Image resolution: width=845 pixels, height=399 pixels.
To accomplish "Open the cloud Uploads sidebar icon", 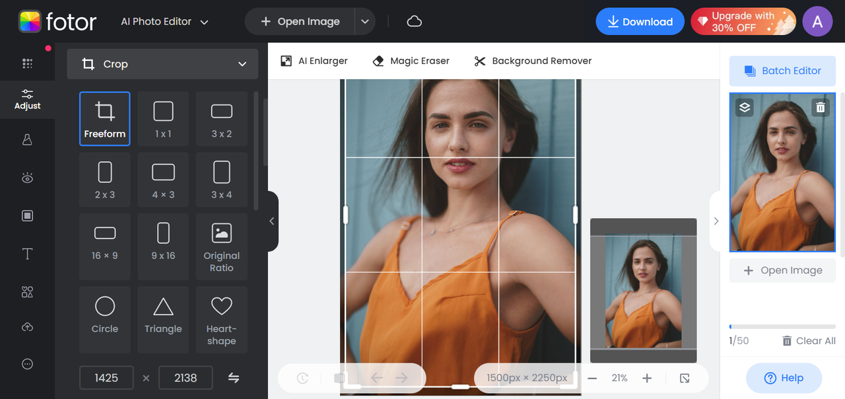I will point(27,328).
